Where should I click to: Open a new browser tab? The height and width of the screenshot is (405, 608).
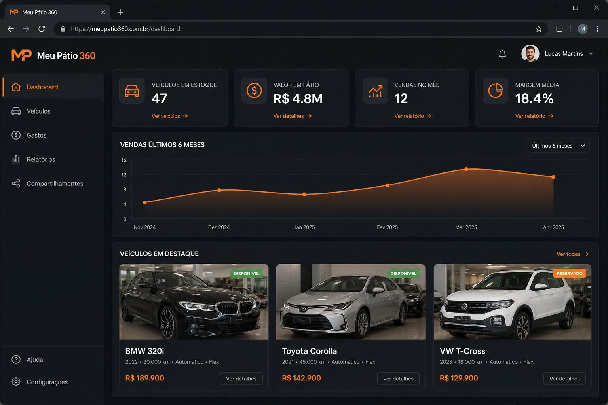(x=120, y=12)
